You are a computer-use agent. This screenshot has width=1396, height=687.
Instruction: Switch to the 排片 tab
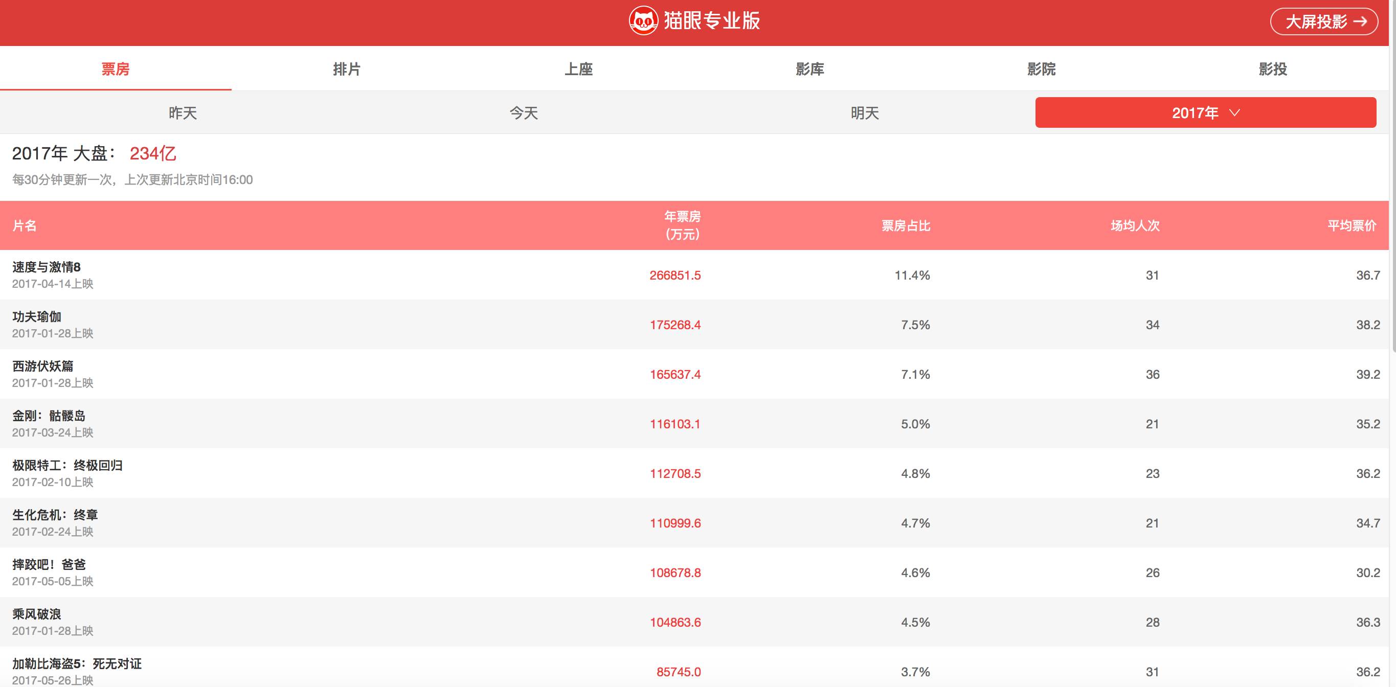point(347,70)
